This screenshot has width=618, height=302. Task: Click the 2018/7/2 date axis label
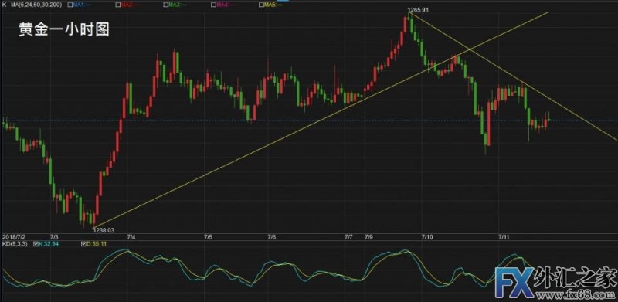[x=14, y=237]
